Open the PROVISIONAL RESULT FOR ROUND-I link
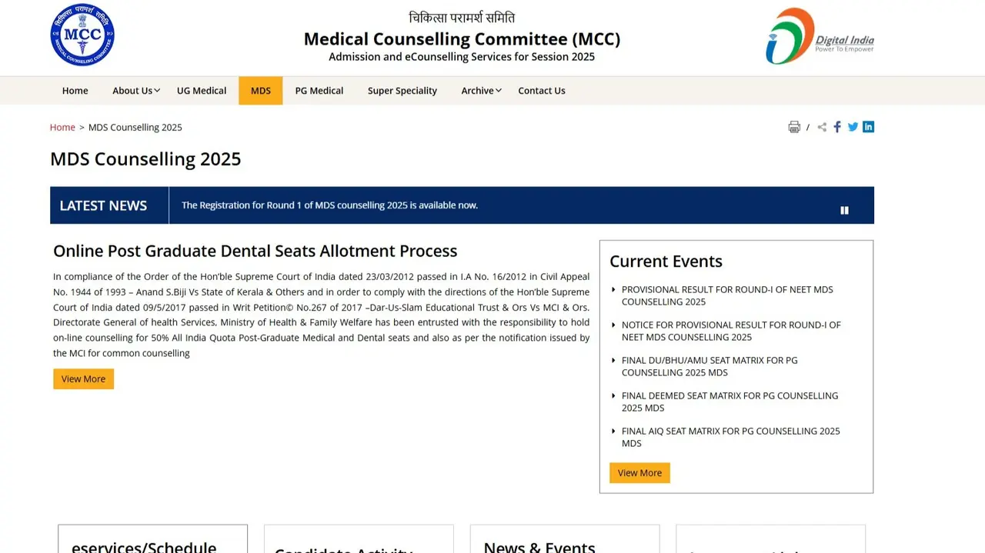 [726, 295]
